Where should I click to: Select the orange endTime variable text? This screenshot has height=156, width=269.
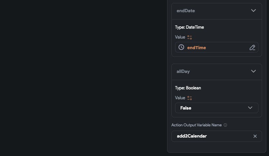tap(197, 47)
